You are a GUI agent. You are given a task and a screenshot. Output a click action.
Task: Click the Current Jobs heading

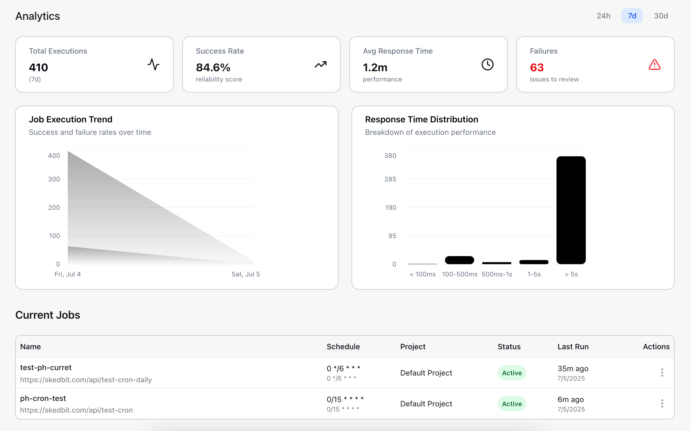[48, 315]
